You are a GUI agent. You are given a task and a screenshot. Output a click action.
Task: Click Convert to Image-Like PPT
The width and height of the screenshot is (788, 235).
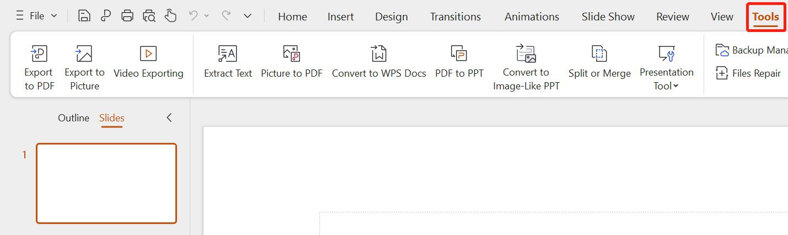tap(526, 54)
